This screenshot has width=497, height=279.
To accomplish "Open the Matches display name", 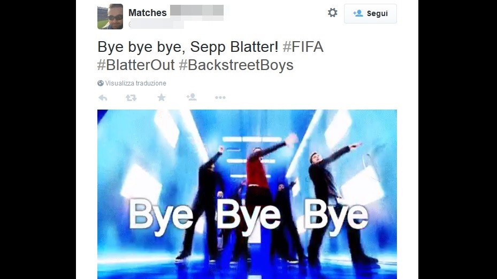I will (148, 13).
